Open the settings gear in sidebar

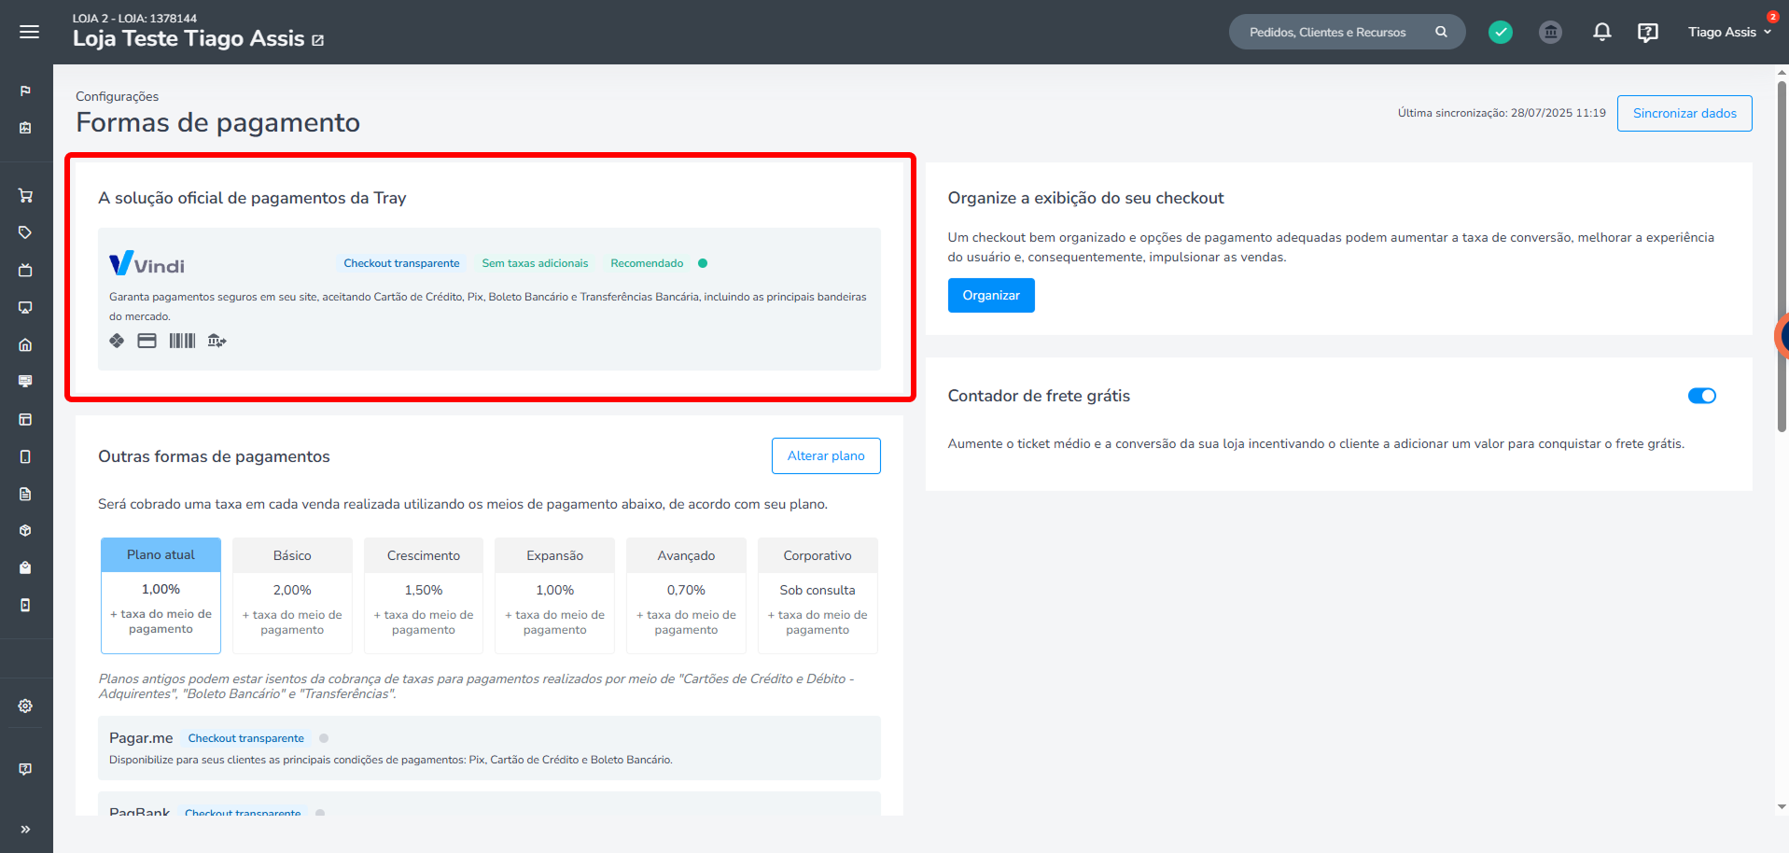25,706
